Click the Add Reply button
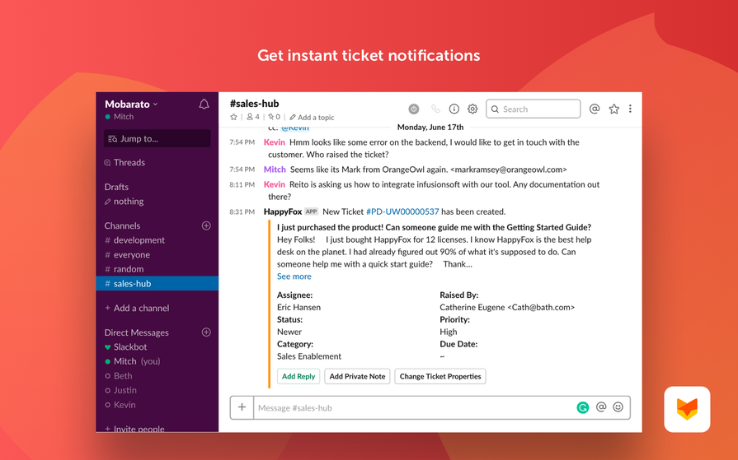The width and height of the screenshot is (738, 460). [x=298, y=376]
